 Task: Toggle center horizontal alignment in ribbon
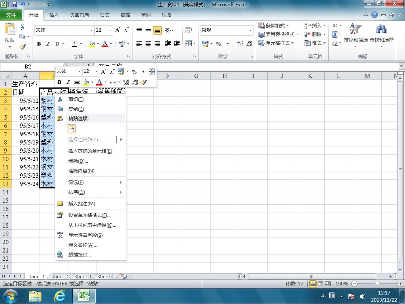coord(148,44)
